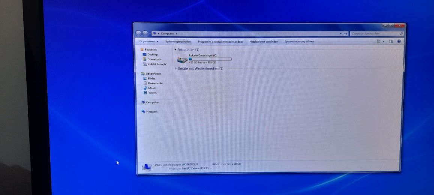Select Bibliotheken in navigation pane
This screenshot has height=195, width=434.
click(x=153, y=74)
